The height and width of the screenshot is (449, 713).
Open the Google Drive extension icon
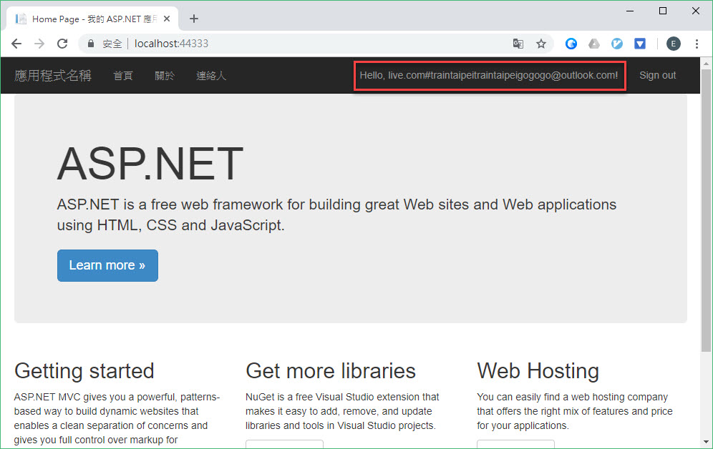pyautogui.click(x=594, y=44)
